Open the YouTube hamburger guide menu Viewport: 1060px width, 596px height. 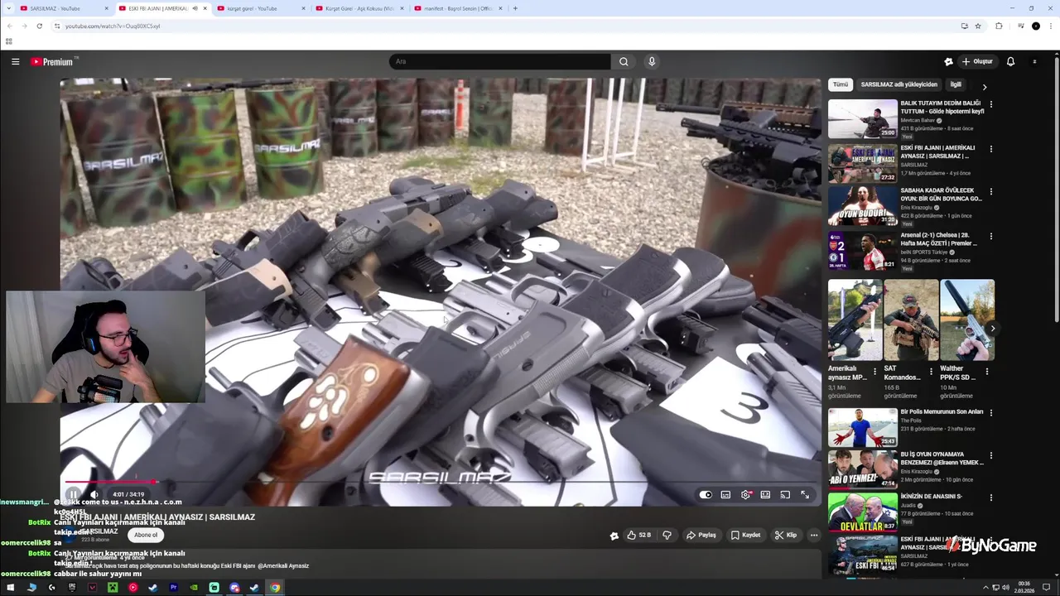click(x=15, y=61)
